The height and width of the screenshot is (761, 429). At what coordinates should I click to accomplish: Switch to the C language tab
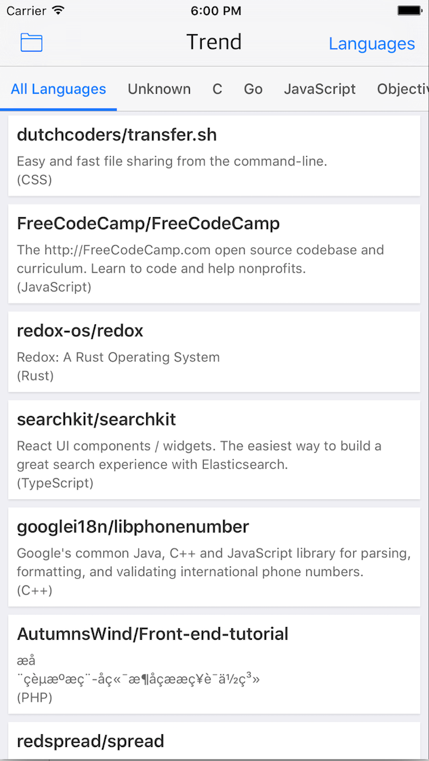pos(217,89)
